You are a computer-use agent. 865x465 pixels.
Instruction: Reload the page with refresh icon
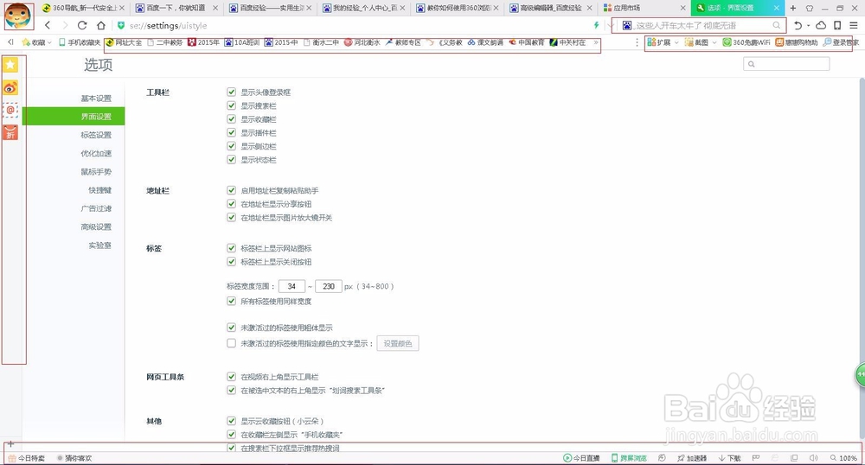tap(82, 25)
